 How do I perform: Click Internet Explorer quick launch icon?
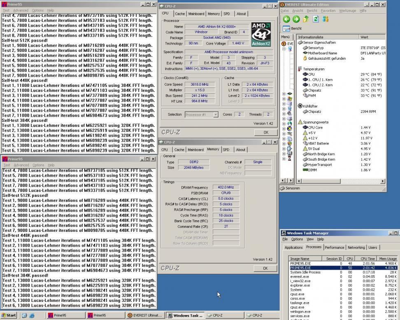[32, 315]
